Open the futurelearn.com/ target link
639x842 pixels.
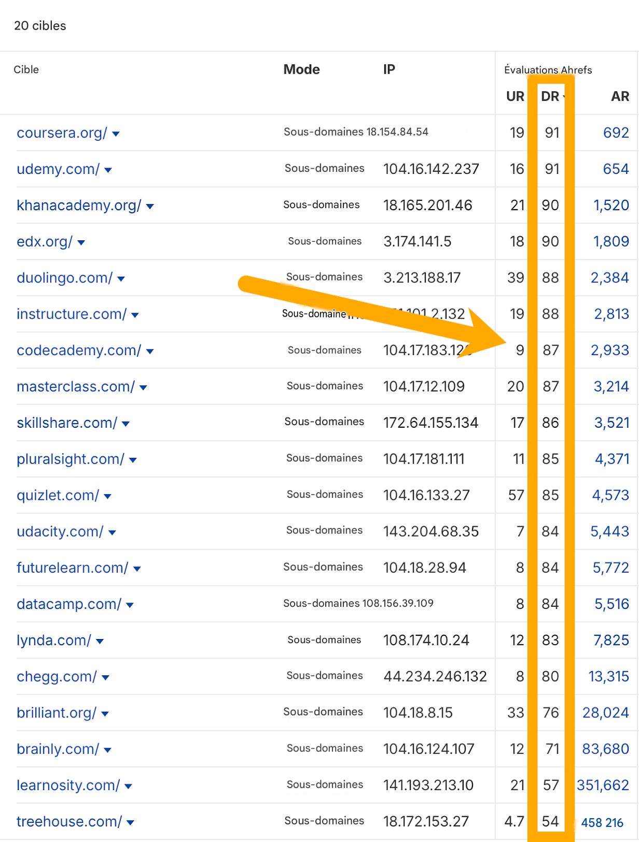(72, 568)
